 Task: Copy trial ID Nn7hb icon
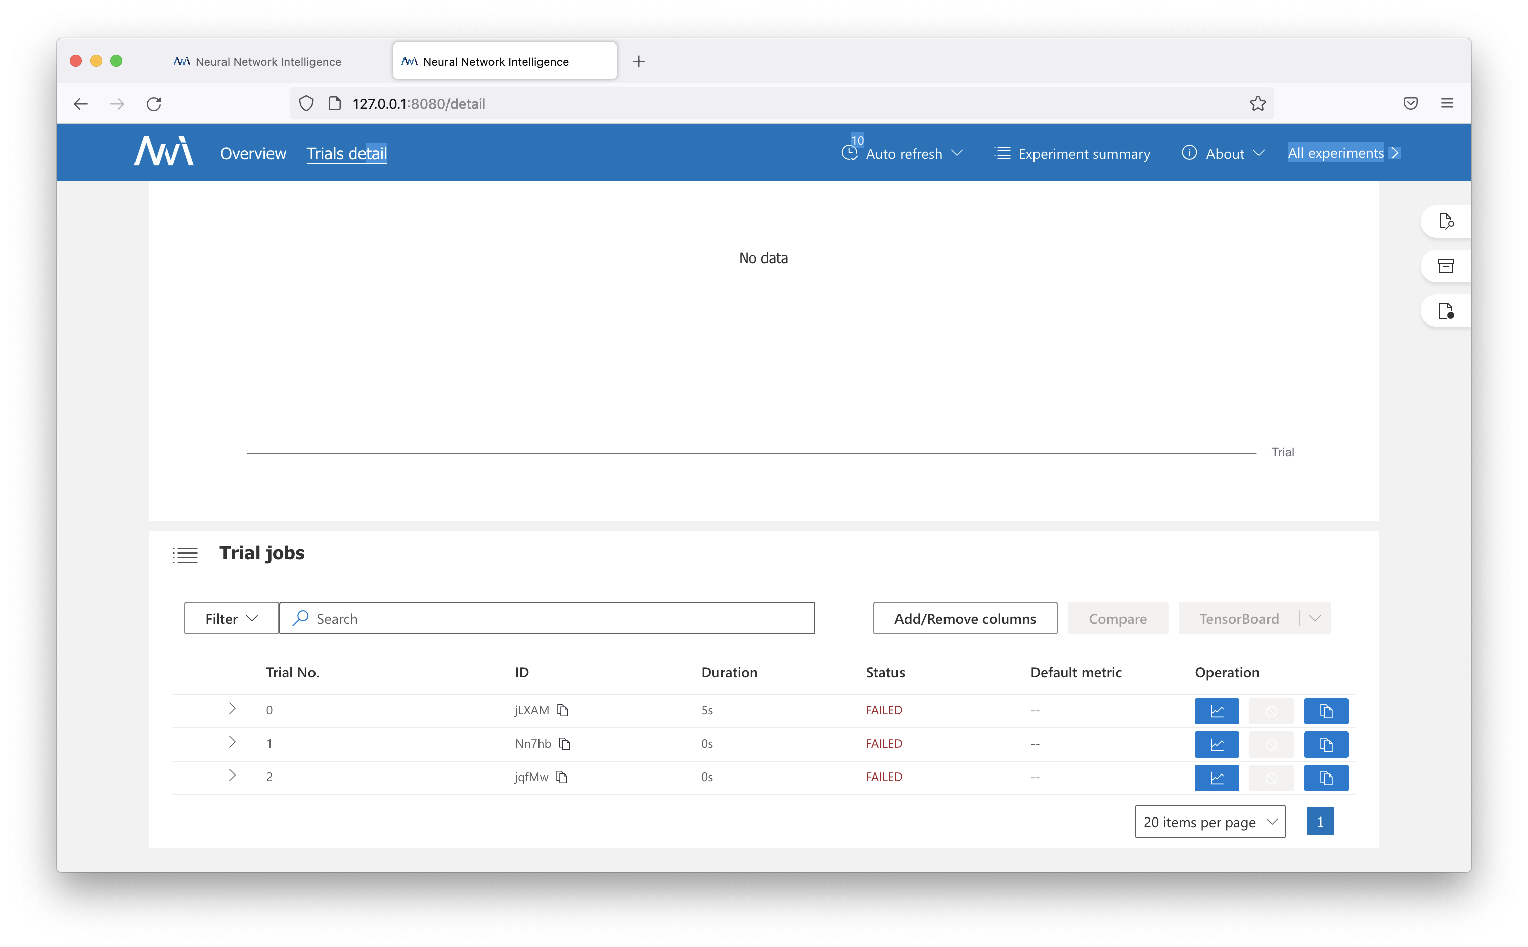tap(565, 744)
